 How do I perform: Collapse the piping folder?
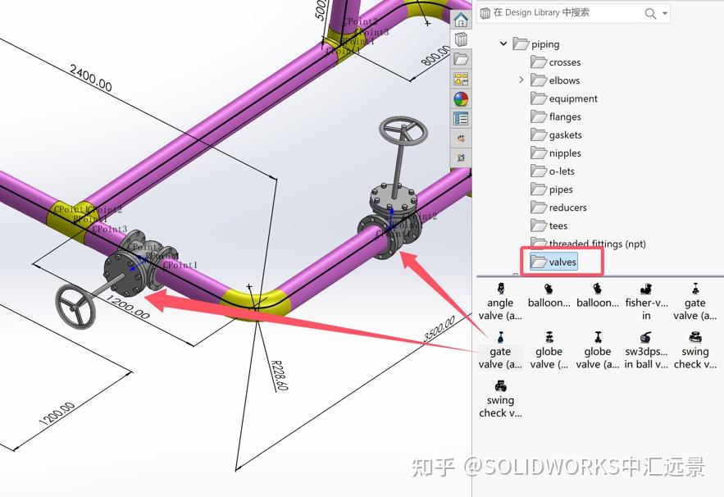(x=503, y=43)
